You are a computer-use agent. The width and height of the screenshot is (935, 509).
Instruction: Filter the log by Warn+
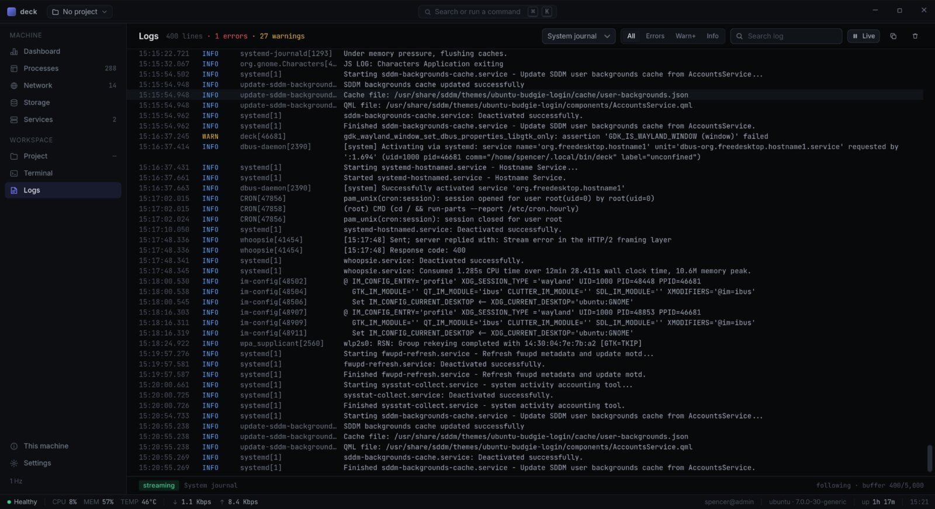click(685, 36)
